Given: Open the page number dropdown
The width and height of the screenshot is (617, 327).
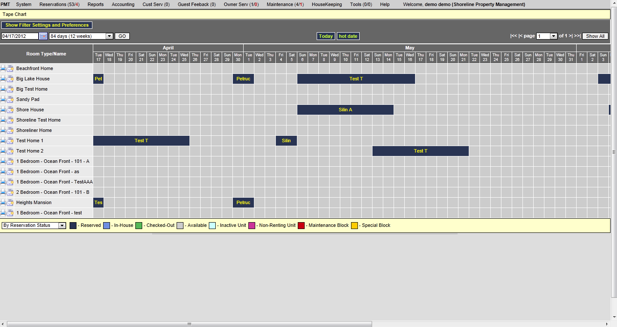Looking at the screenshot, I should pyautogui.click(x=547, y=36).
